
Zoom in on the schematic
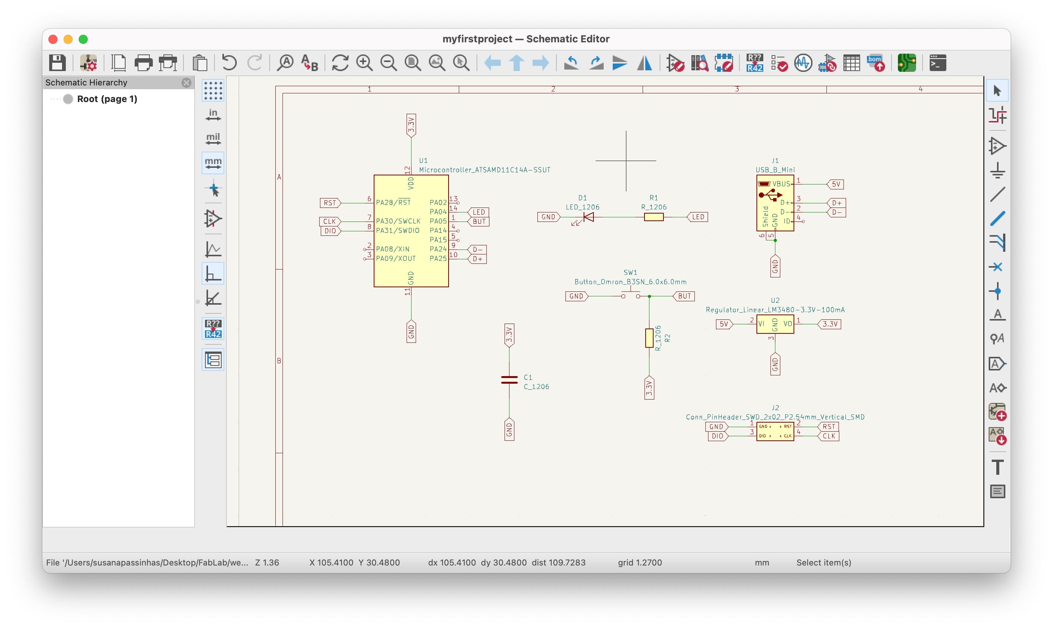364,63
